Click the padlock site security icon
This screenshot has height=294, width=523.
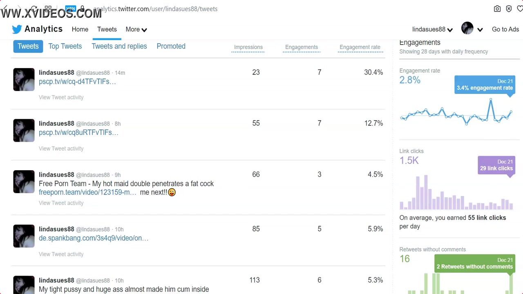pos(83,9)
